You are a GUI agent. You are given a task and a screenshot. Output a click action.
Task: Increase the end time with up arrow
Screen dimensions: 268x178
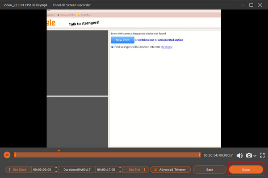coord(120,168)
